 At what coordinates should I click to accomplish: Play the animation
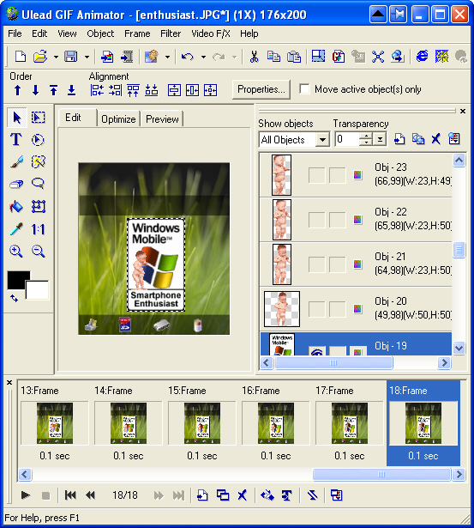point(26,495)
